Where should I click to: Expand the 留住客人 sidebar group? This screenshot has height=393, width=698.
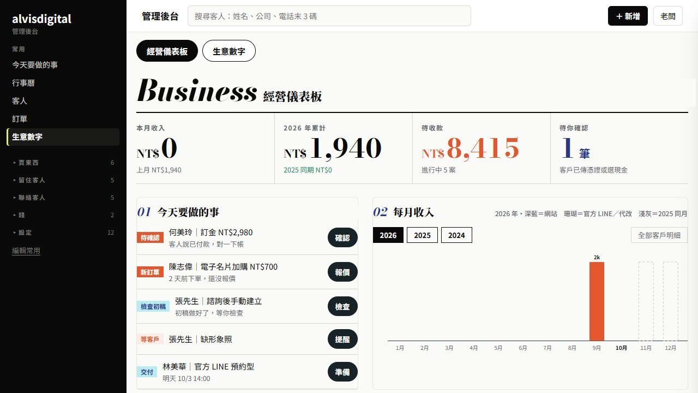point(63,180)
